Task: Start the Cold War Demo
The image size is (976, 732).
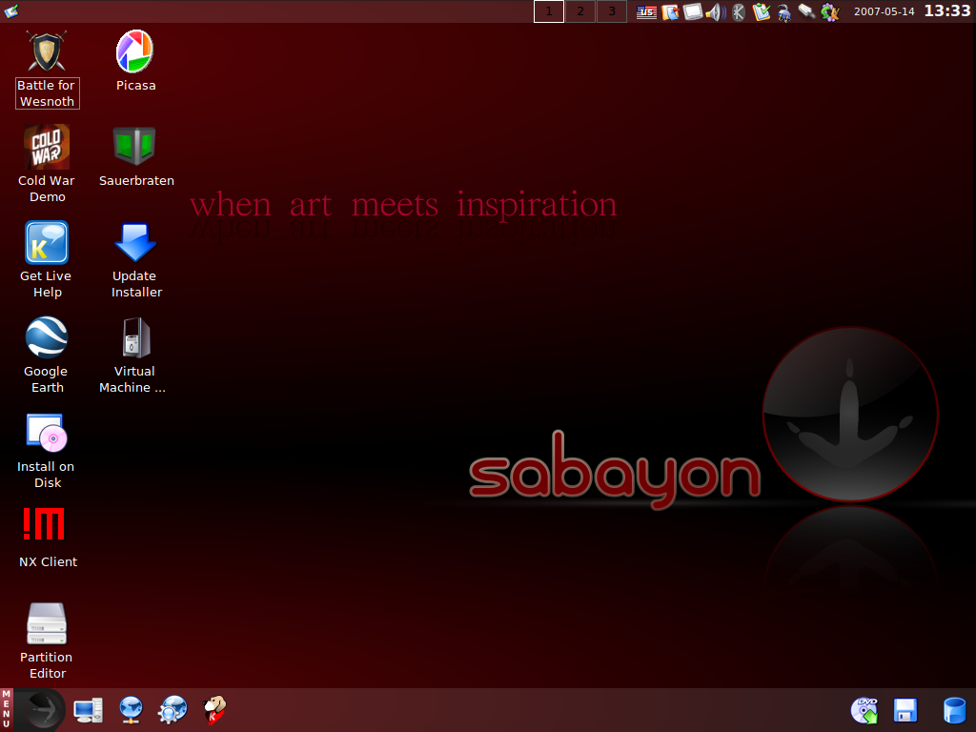Action: (46, 145)
